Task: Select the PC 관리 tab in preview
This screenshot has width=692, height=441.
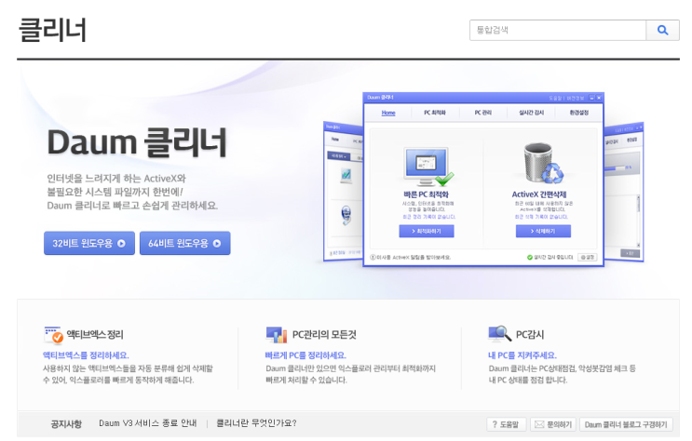Action: pos(482,113)
